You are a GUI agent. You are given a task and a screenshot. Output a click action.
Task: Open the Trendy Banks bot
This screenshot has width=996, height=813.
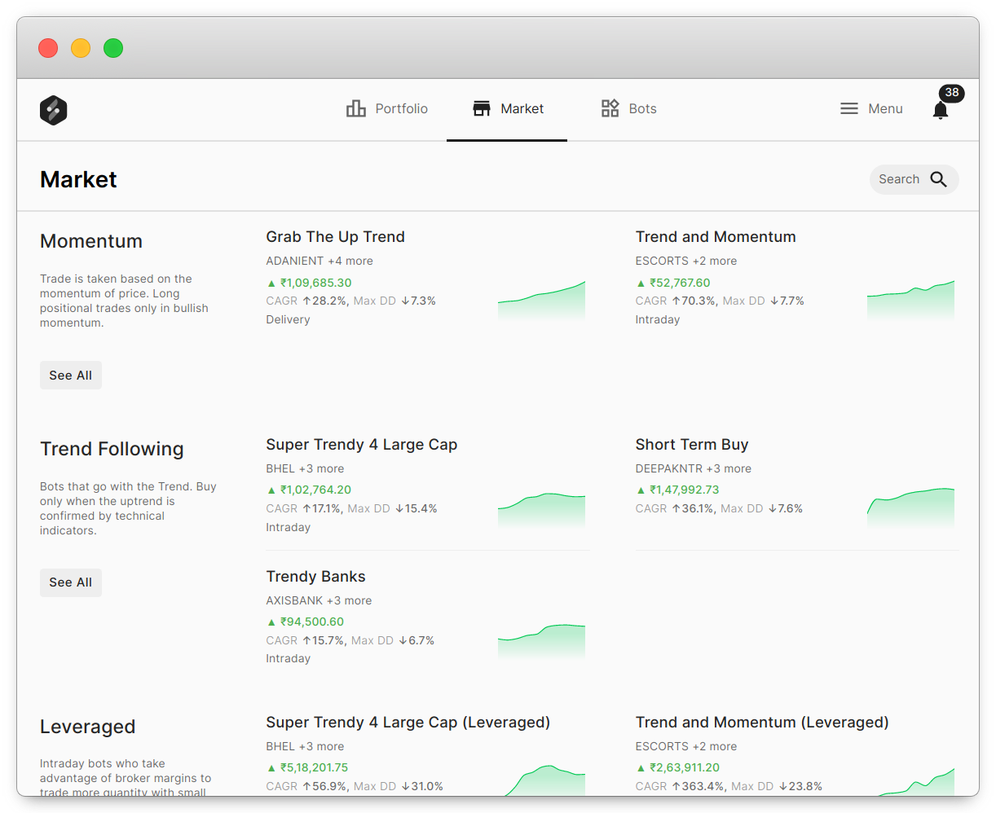click(315, 577)
